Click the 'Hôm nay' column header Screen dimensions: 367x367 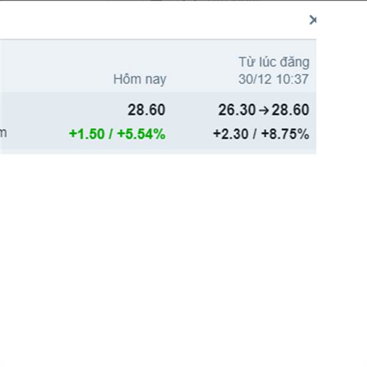click(139, 79)
